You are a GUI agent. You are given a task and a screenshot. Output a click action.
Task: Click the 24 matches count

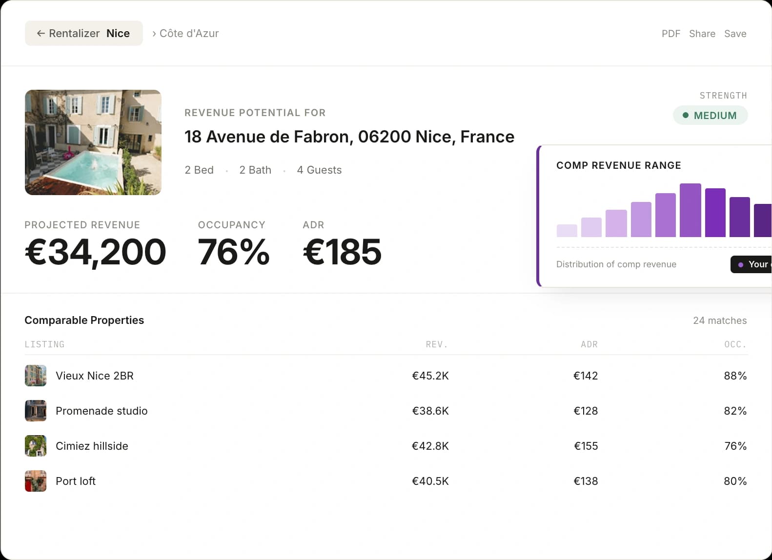tap(720, 320)
